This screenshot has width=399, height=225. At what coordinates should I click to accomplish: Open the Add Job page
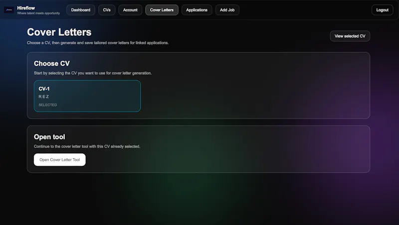[227, 10]
